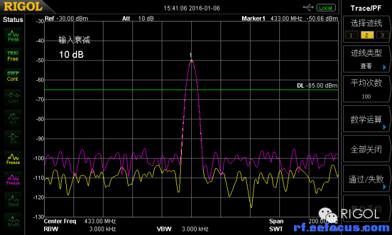Viewport: 392px width, 235px height.
Task: Open the 平均次数 average count setting
Action: click(366, 89)
